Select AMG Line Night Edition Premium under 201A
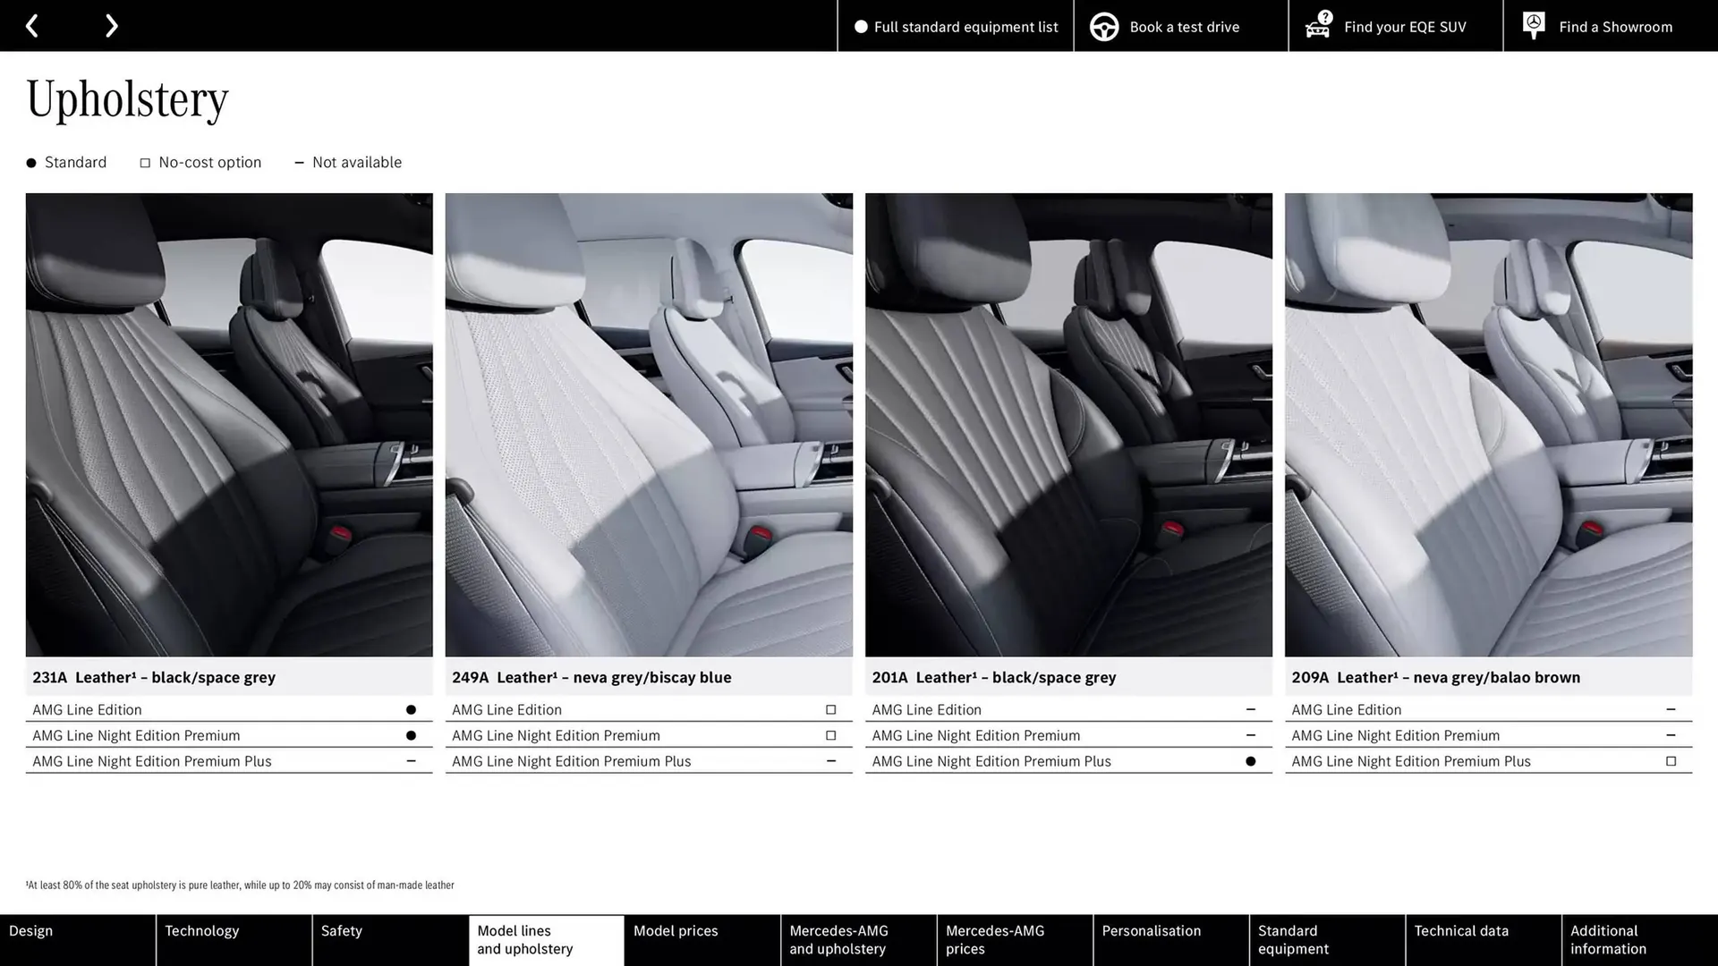This screenshot has height=966, width=1718. tap(1068, 735)
